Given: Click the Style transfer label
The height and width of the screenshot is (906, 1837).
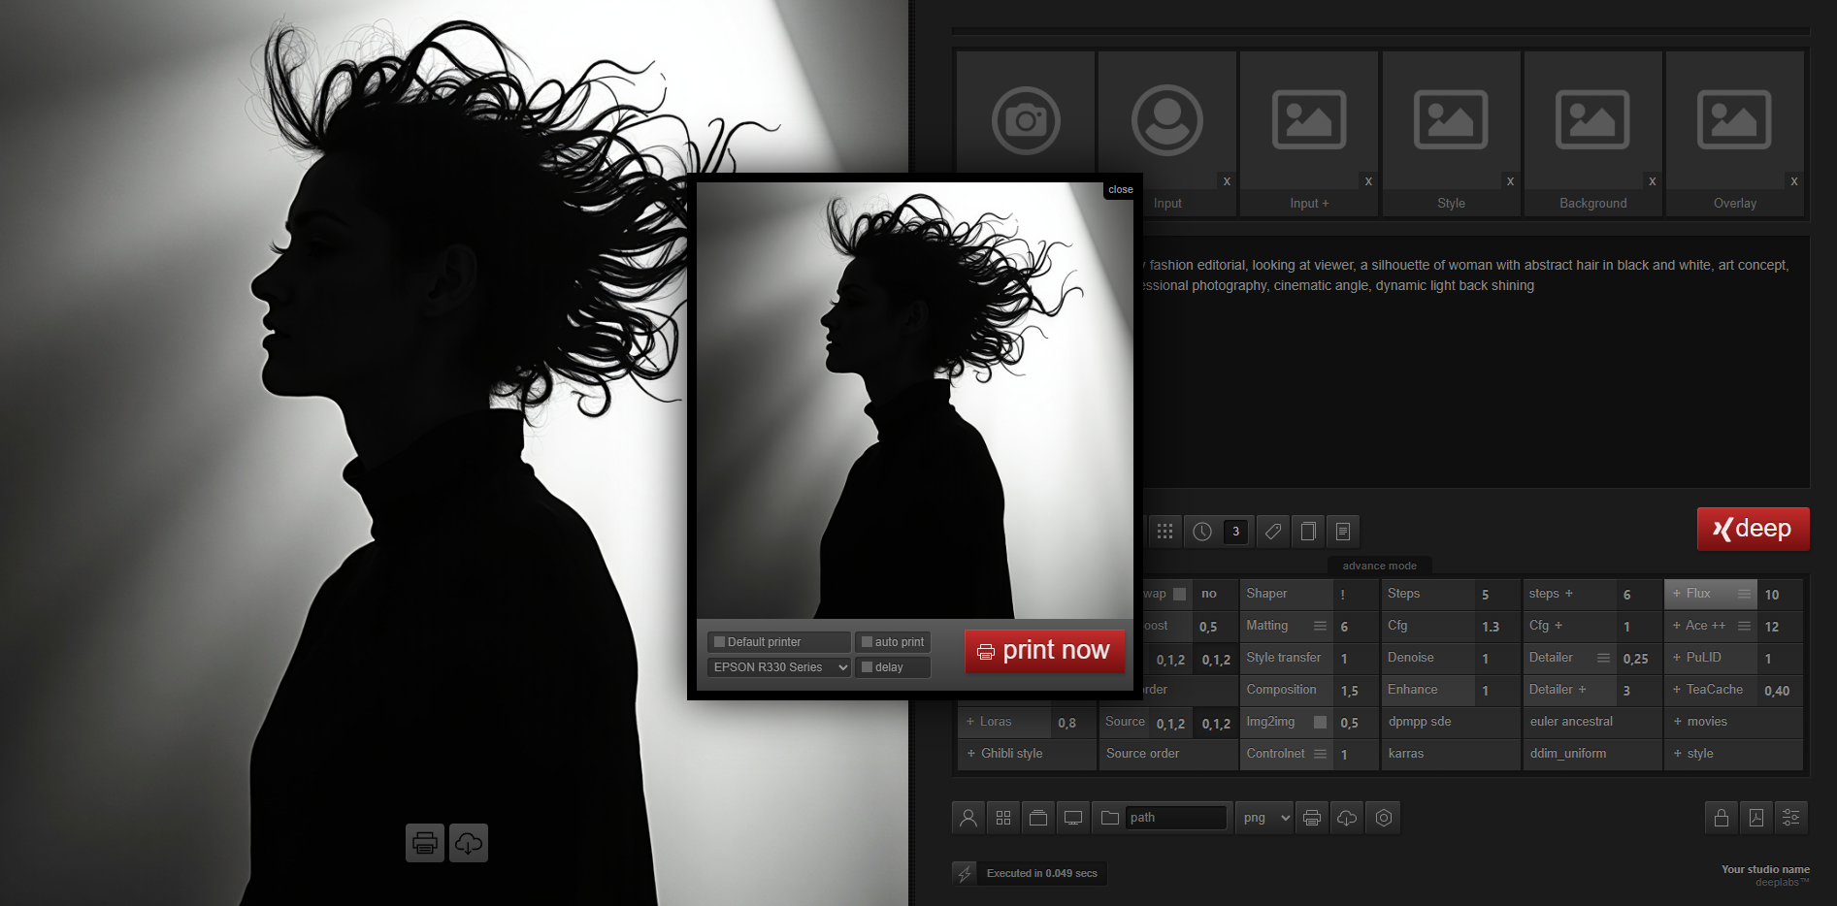Looking at the screenshot, I should pyautogui.click(x=1284, y=658).
